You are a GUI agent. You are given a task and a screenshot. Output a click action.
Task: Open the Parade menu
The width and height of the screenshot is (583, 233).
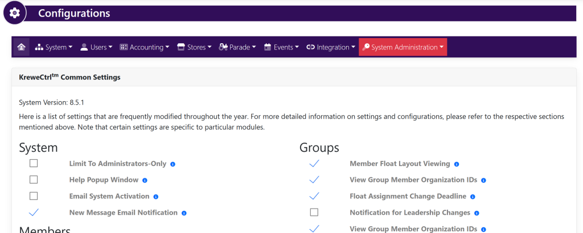[x=237, y=47]
